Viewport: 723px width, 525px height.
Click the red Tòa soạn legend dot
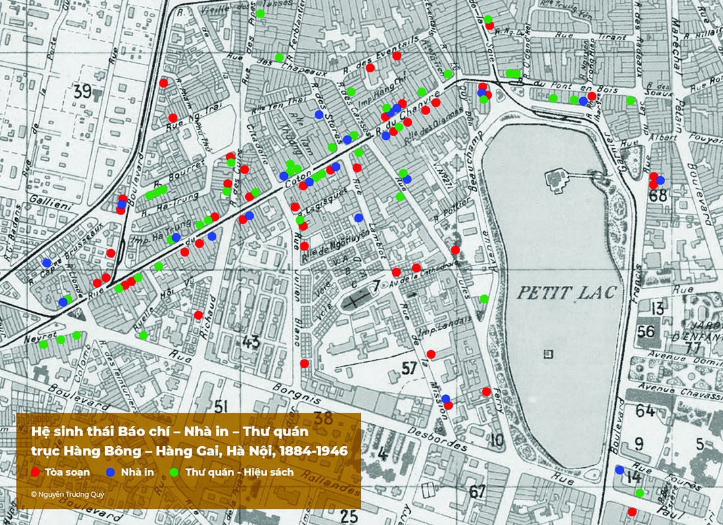35,472
